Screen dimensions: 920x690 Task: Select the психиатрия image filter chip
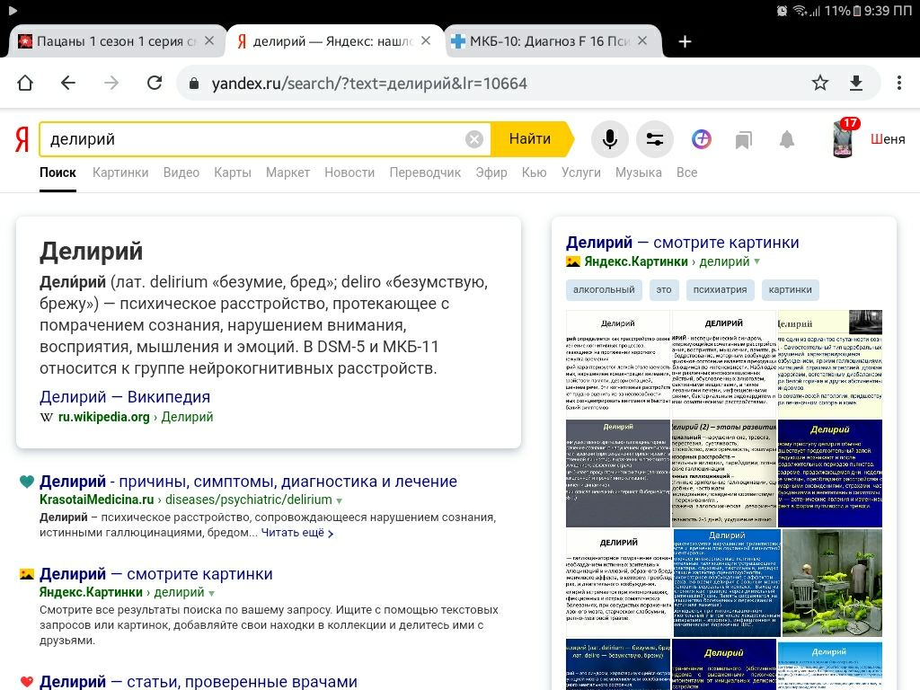[x=720, y=290]
